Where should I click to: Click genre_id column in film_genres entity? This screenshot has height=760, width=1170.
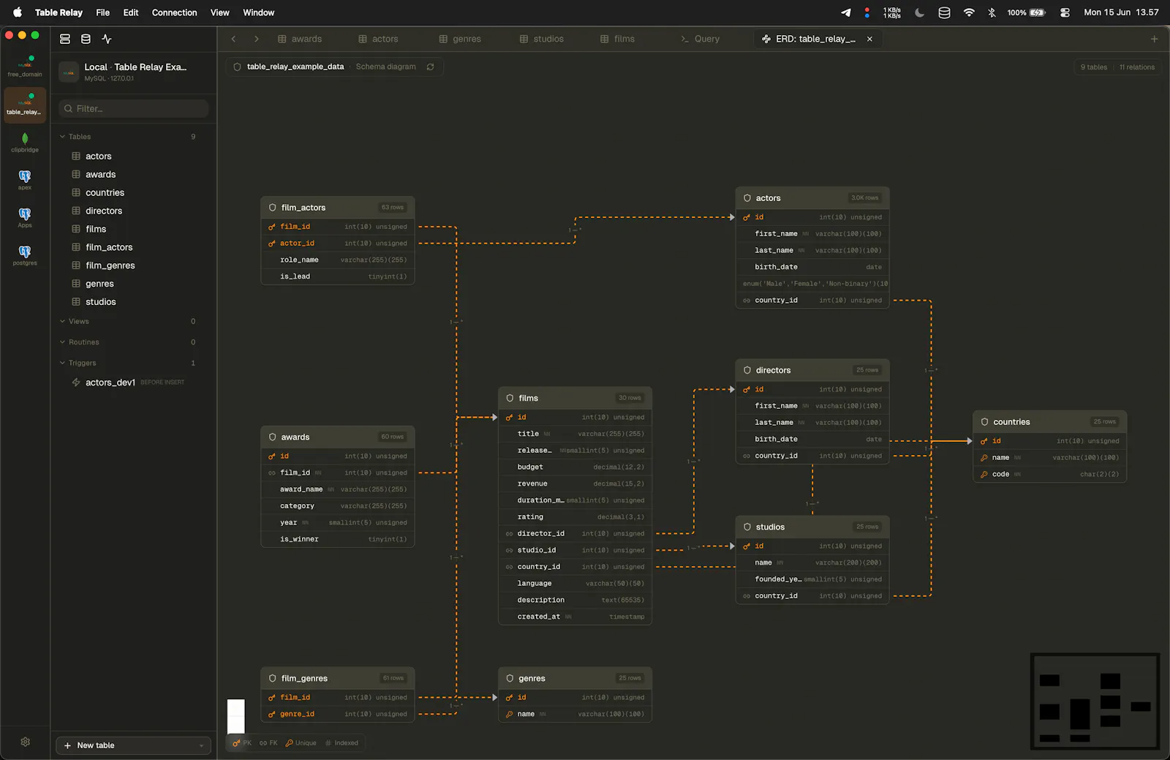click(x=338, y=714)
